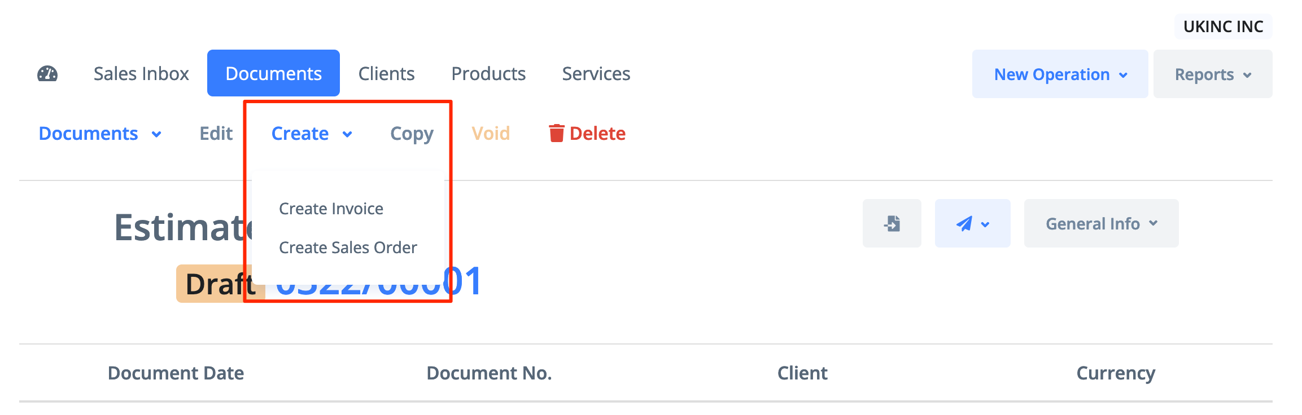Image resolution: width=1302 pixels, height=415 pixels.
Task: Open the Documents submenu dropdown
Action: tap(100, 134)
